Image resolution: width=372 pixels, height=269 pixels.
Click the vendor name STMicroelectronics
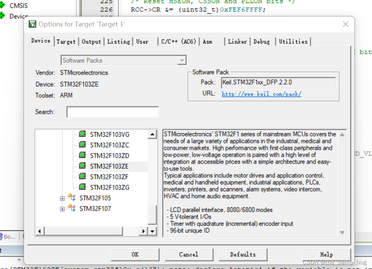coord(84,73)
